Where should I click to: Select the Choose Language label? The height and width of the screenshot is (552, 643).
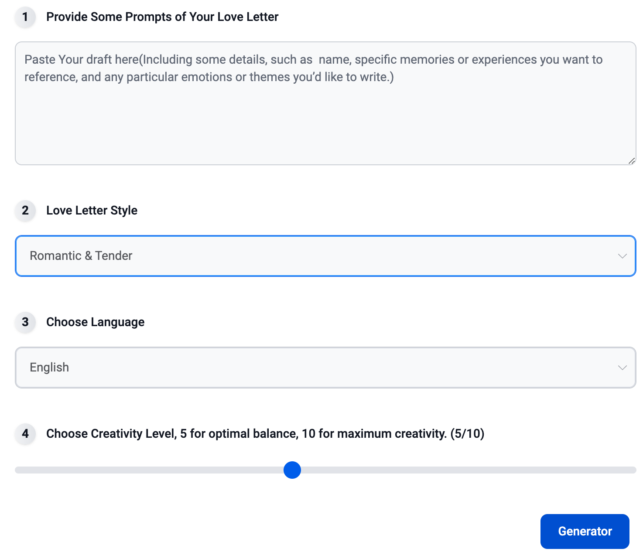pyautogui.click(x=95, y=322)
